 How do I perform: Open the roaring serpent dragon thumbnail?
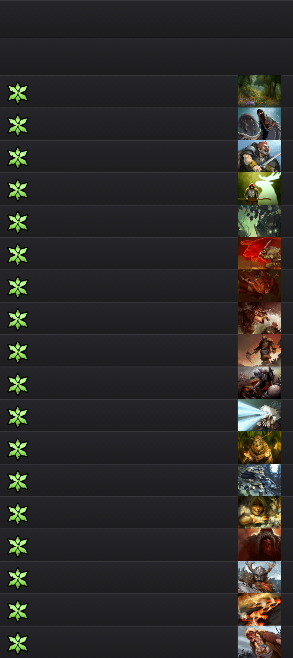pos(259,124)
